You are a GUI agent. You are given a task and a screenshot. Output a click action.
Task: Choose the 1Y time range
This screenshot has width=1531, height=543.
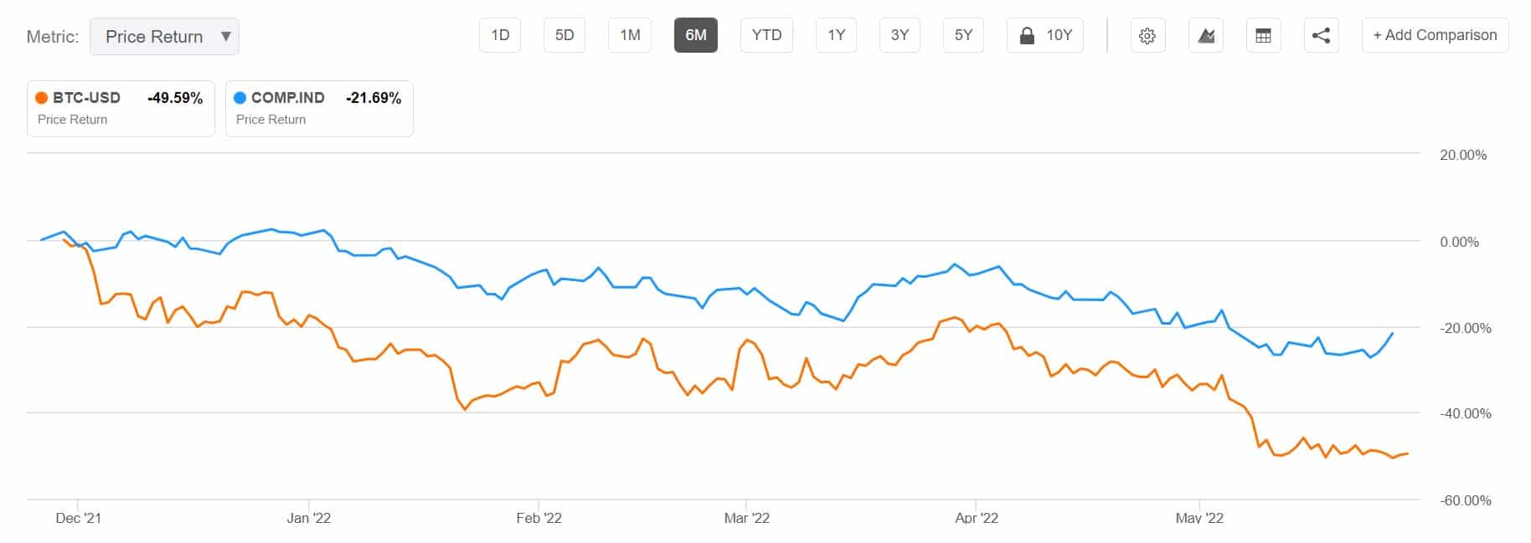[836, 35]
